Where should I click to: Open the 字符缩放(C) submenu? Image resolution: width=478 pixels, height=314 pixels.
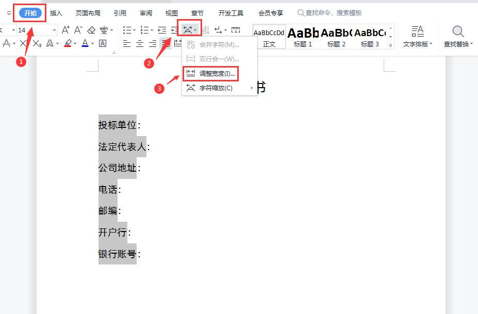point(220,88)
